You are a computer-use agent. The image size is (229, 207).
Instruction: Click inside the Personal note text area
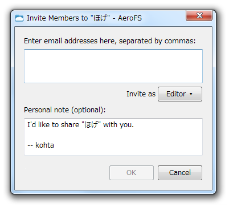113,137
